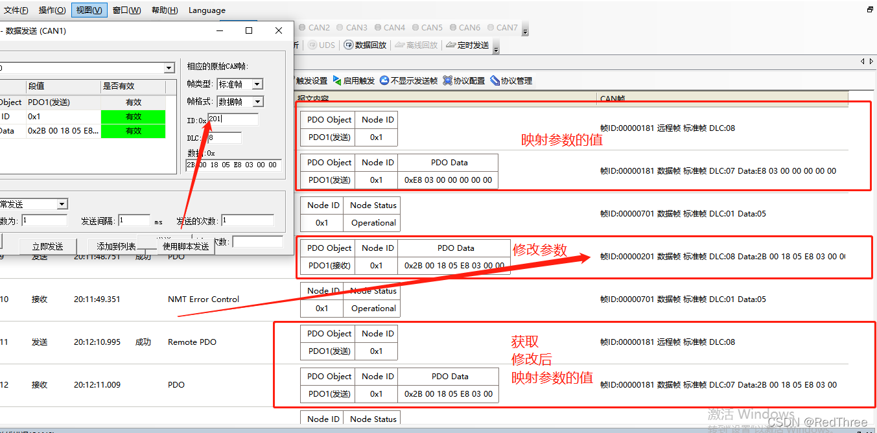877x433 pixels.
Task: Open 触发设置 trigger settings
Action: [x=312, y=81]
